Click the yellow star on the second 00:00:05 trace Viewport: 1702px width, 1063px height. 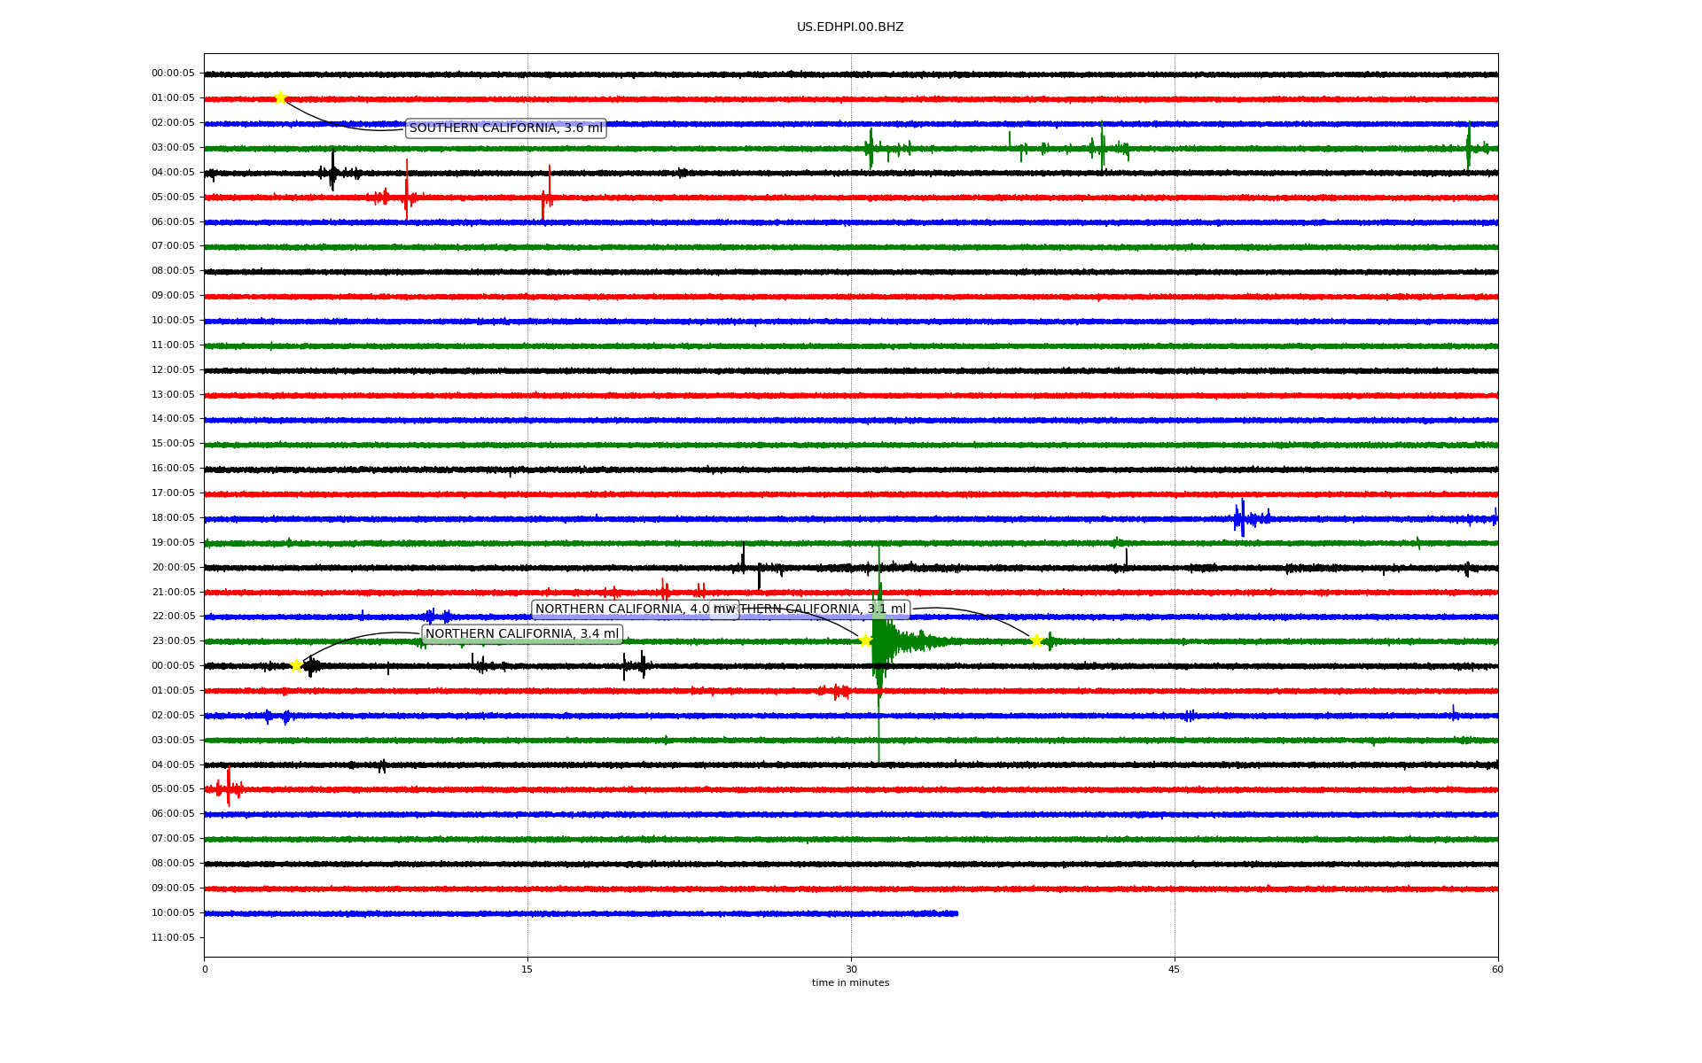(x=296, y=665)
